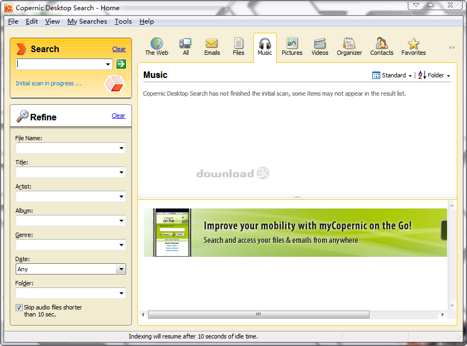467x346 pixels.
Task: Open the Title dropdown list
Action: point(121,172)
